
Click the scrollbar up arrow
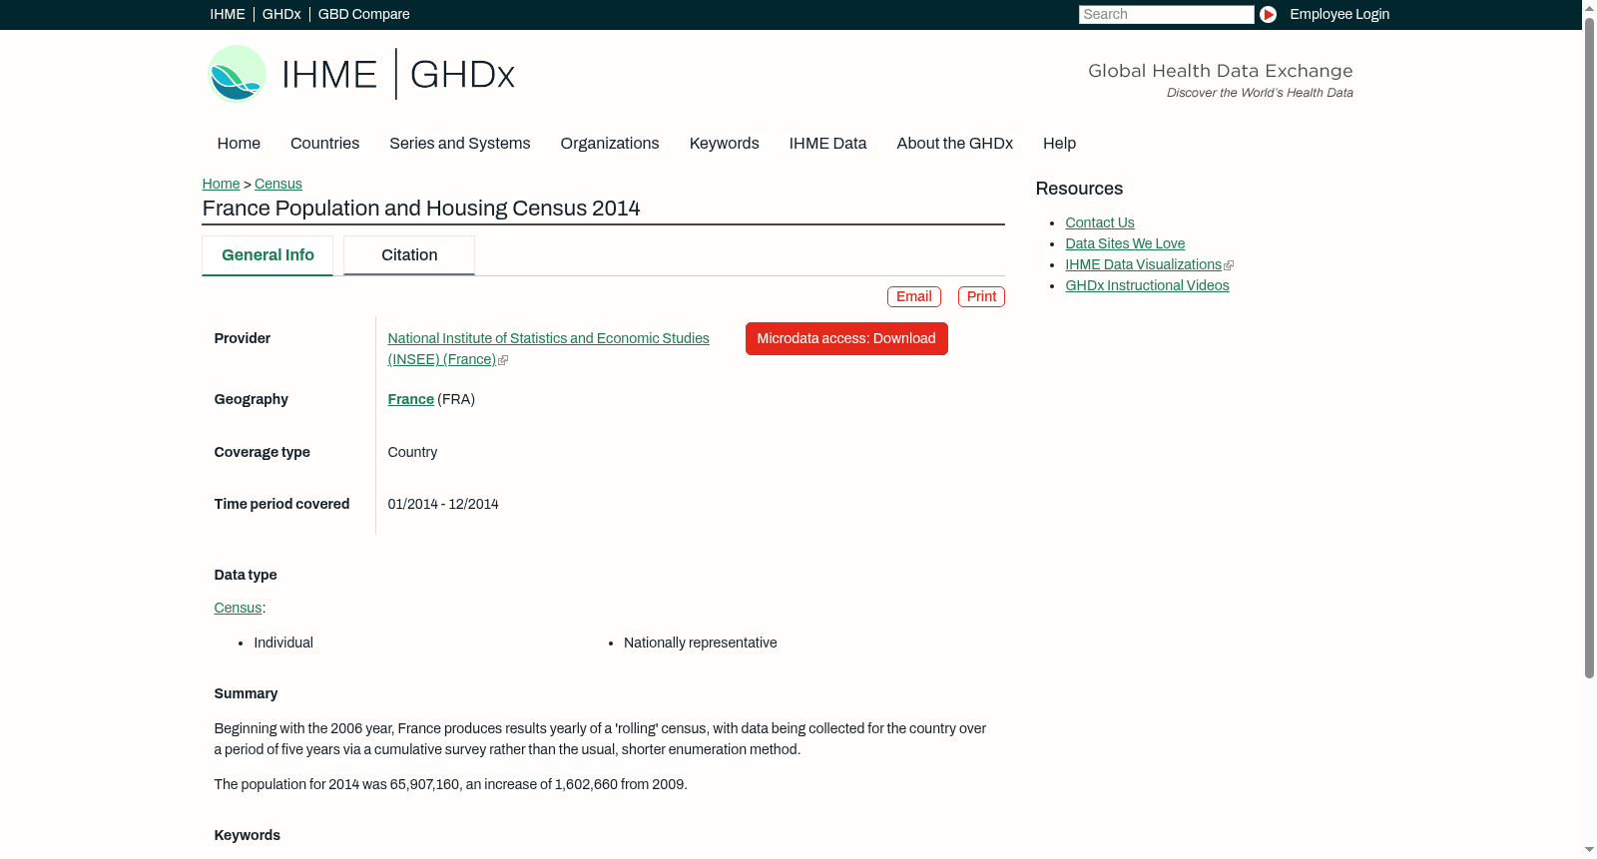click(1589, 8)
